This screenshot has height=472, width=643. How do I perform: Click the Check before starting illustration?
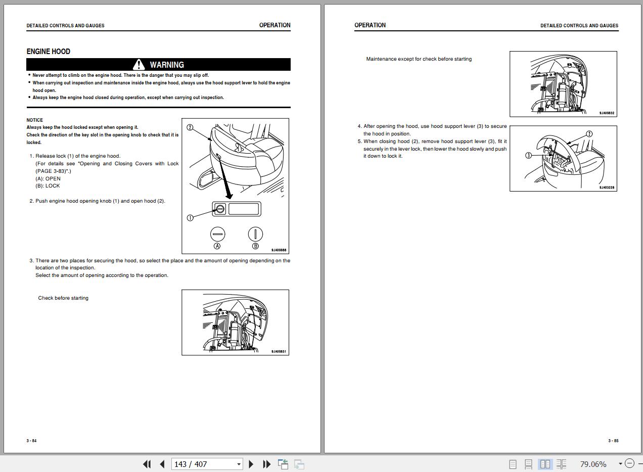235,322
